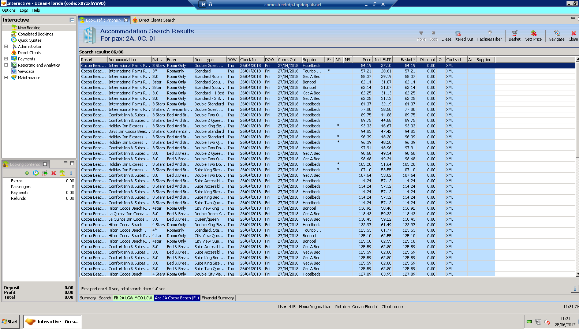Open the Help menu
Image resolution: width=579 pixels, height=329 pixels.
[x=36, y=10]
